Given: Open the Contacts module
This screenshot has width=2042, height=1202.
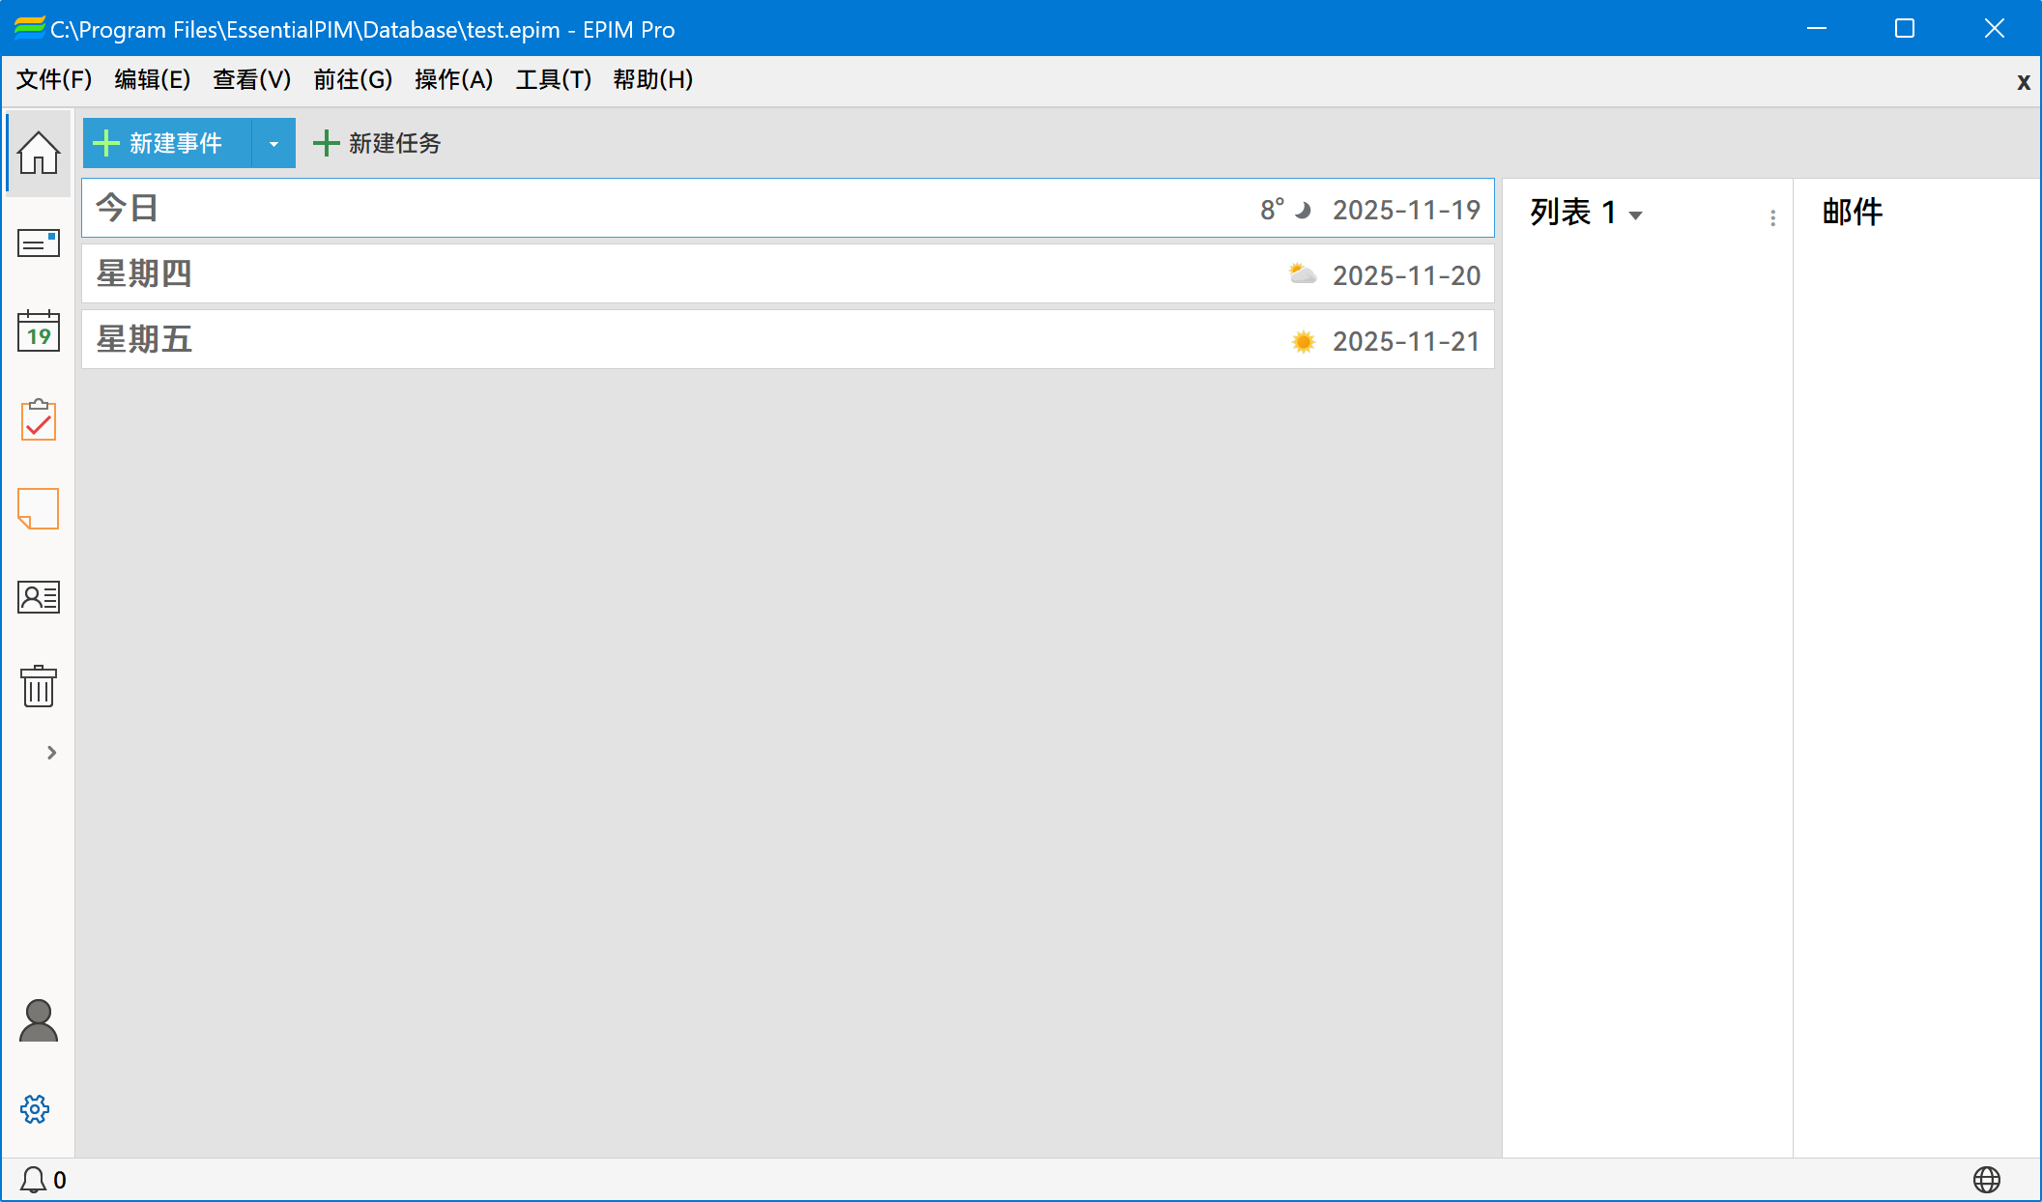Looking at the screenshot, I should [x=38, y=597].
